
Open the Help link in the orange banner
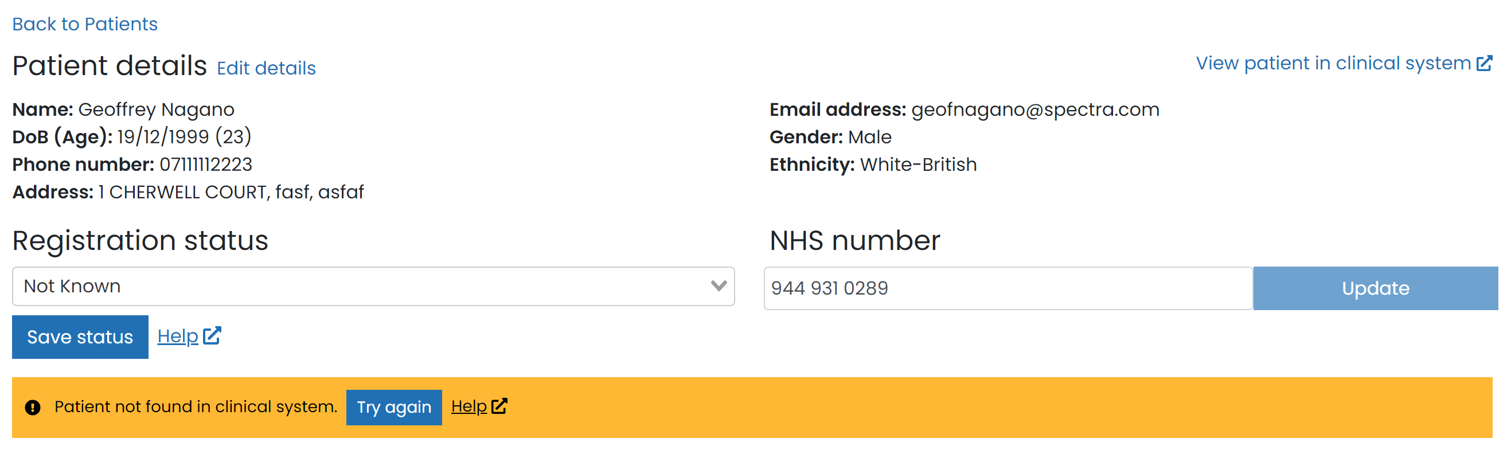pyautogui.click(x=468, y=406)
